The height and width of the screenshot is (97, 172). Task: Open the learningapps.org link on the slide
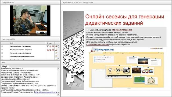[x=122, y=30]
